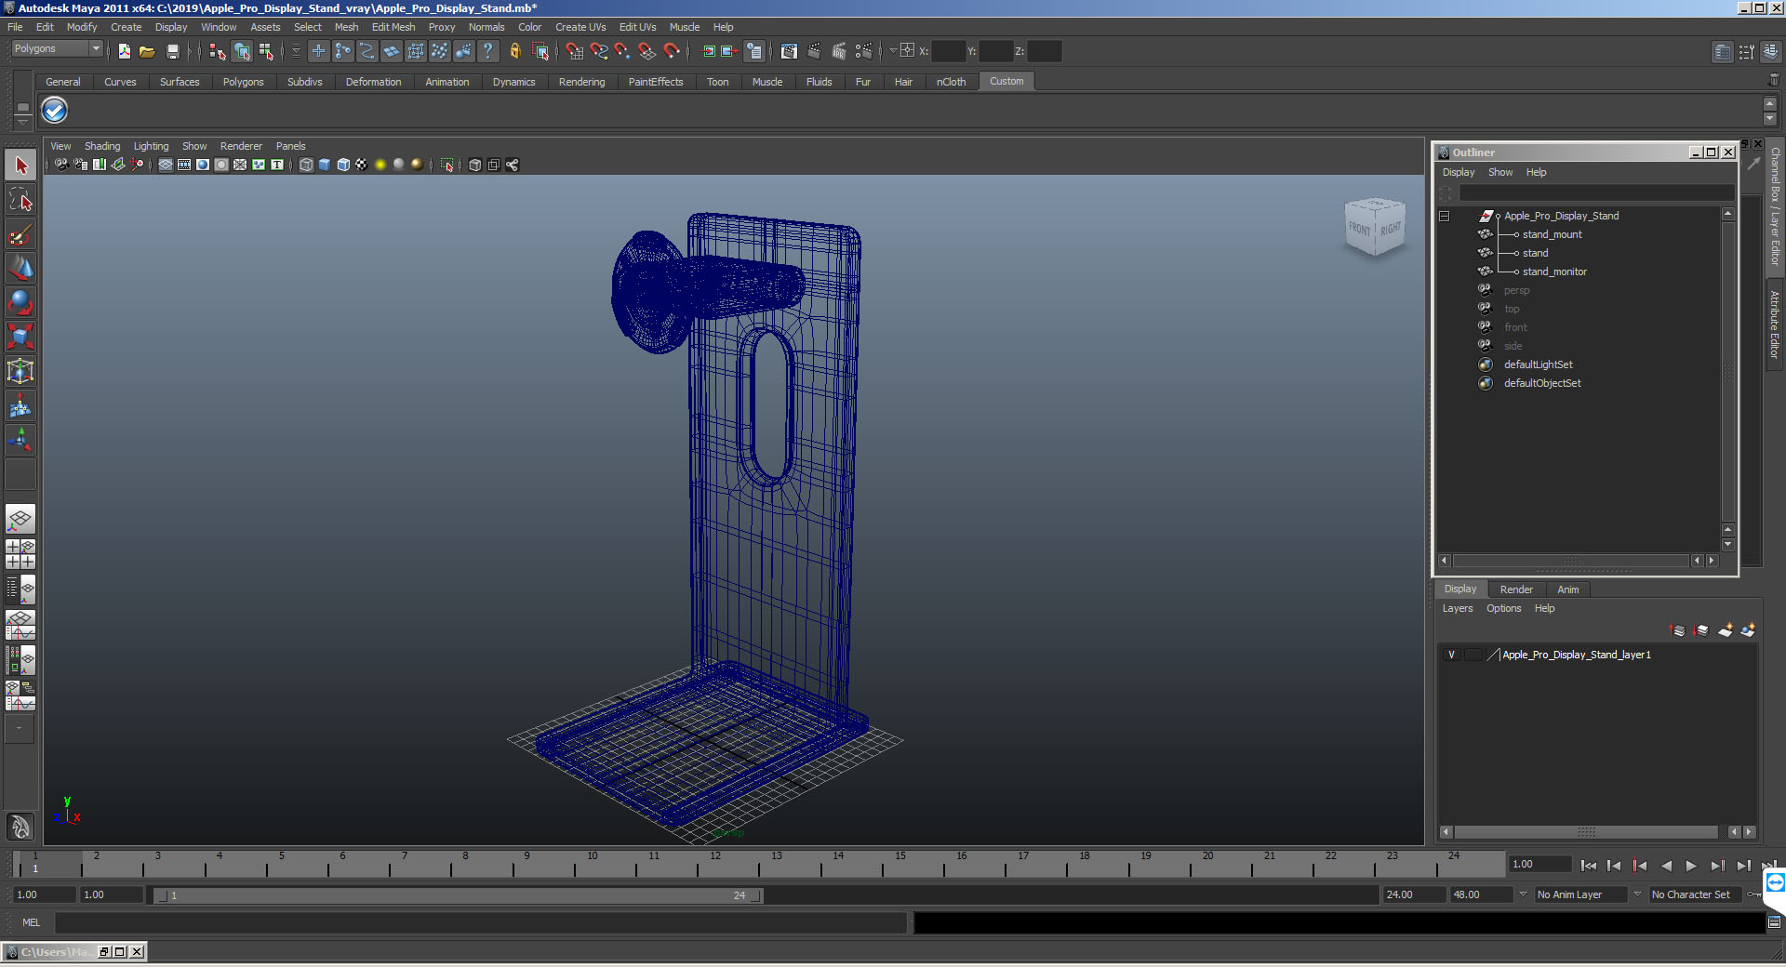Viewport: 1786px width, 967px height.
Task: Open the viewport Shading menu
Action: point(102,146)
